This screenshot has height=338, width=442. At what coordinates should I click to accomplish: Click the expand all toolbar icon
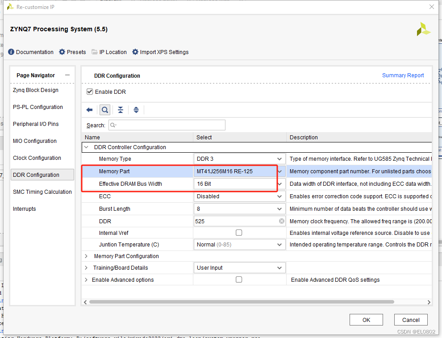pyautogui.click(x=136, y=110)
